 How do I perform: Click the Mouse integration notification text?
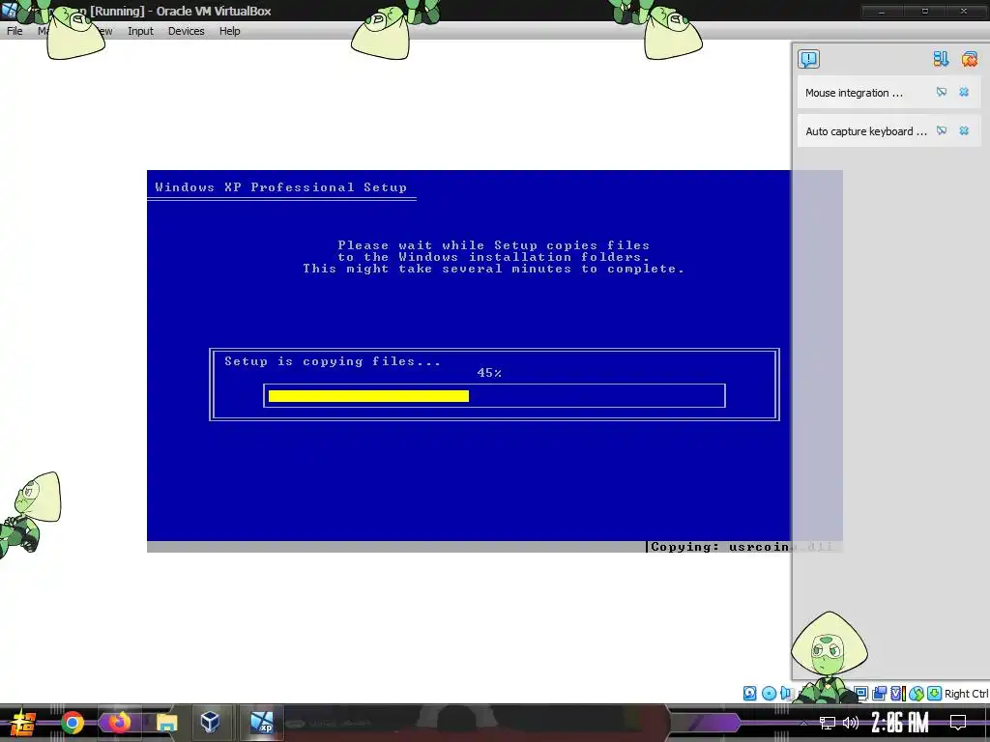(x=854, y=93)
